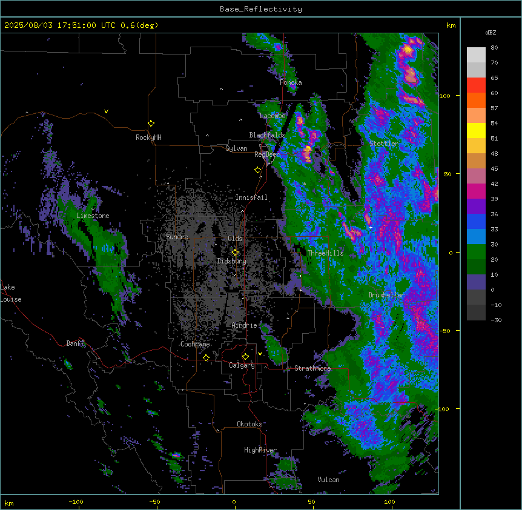This screenshot has width=522, height=510.
Task: Select the yellow diamond marker below Cochrane
Action: pos(206,357)
